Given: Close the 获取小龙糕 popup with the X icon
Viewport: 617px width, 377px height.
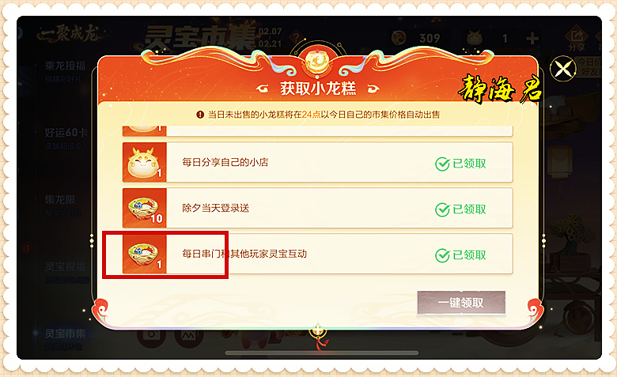Looking at the screenshot, I should (x=562, y=70).
